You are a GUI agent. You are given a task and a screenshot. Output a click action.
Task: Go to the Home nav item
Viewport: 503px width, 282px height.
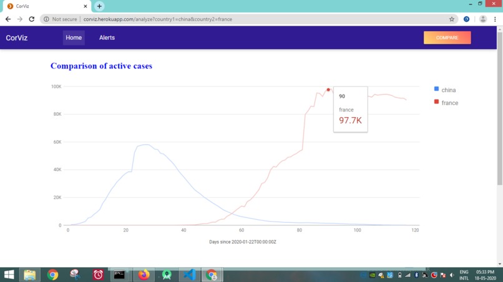[x=74, y=38]
